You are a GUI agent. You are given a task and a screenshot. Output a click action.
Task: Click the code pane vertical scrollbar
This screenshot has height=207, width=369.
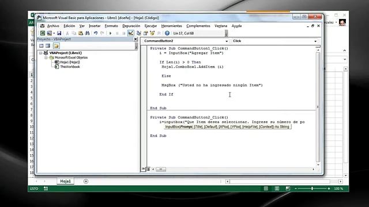[x=318, y=108]
